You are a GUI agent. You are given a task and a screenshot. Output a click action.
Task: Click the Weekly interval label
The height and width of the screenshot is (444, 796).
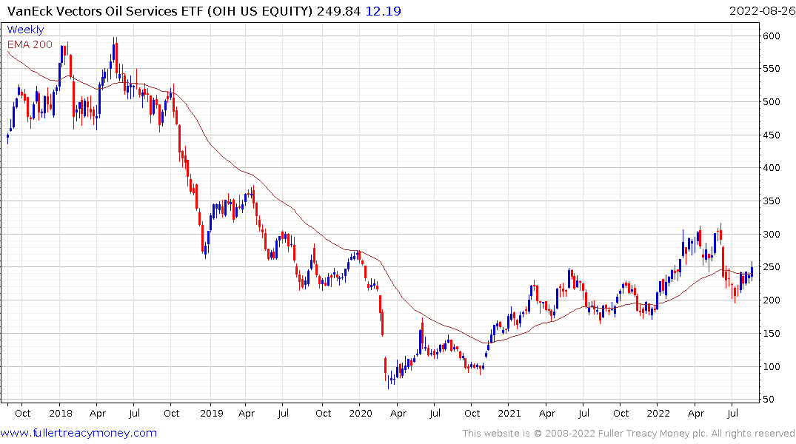pos(25,30)
